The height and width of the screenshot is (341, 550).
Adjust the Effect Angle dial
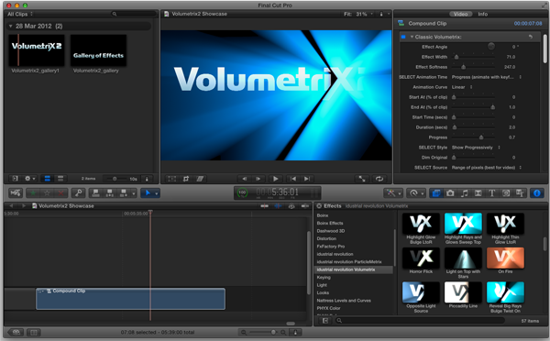491,46
